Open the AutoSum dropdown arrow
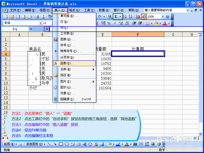The image size is (204, 153). (x=120, y=17)
